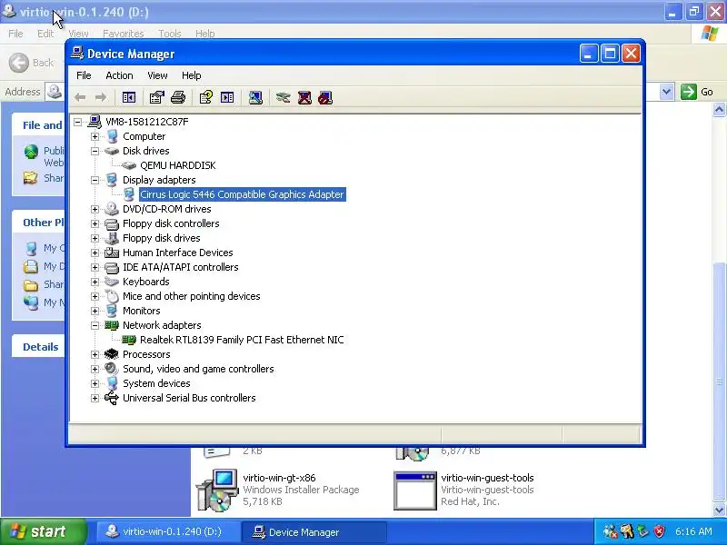The width and height of the screenshot is (727, 545).
Task: Click the green Go button in Explorer
Action: click(697, 92)
